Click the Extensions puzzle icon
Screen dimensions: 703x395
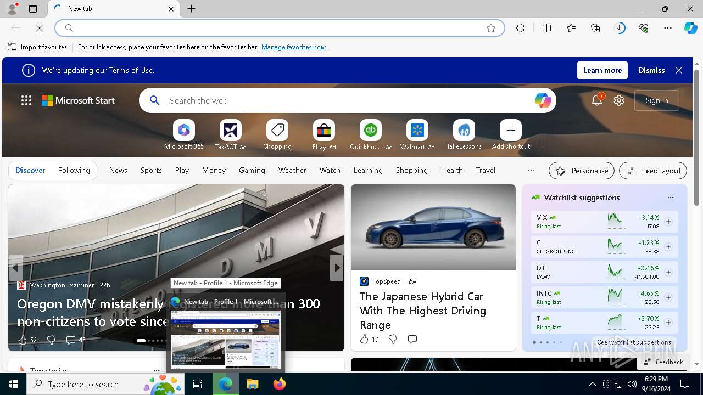(x=520, y=28)
